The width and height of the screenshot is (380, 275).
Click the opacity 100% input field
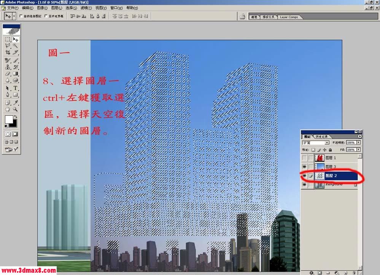[x=351, y=142]
